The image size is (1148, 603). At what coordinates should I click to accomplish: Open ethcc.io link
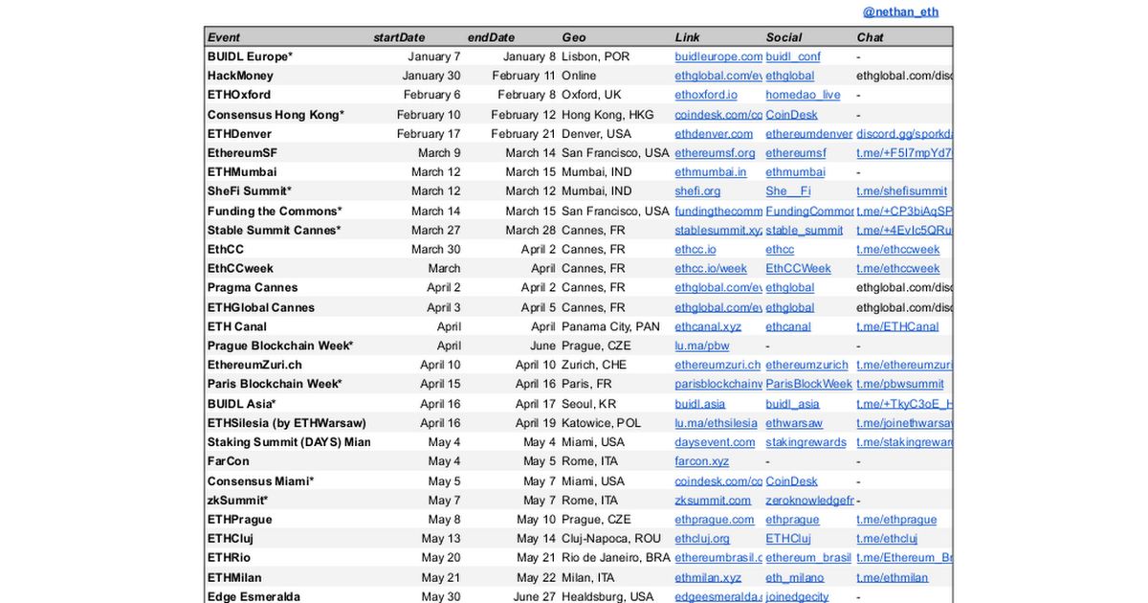click(x=695, y=249)
